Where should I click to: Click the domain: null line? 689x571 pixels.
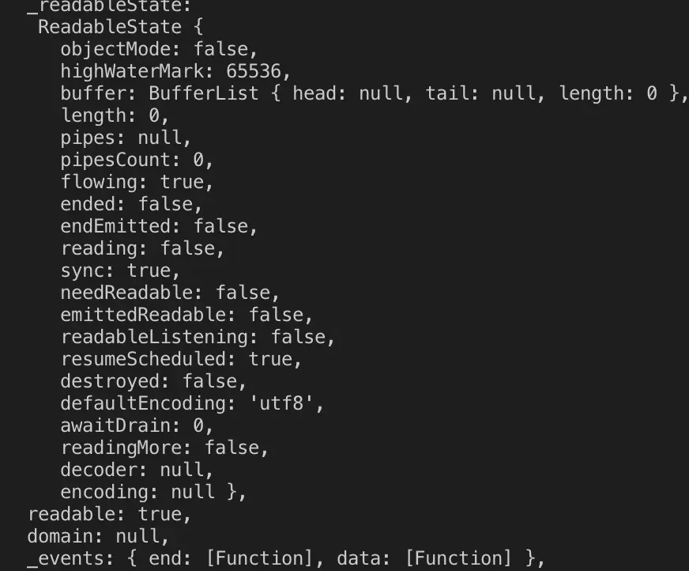click(x=98, y=536)
